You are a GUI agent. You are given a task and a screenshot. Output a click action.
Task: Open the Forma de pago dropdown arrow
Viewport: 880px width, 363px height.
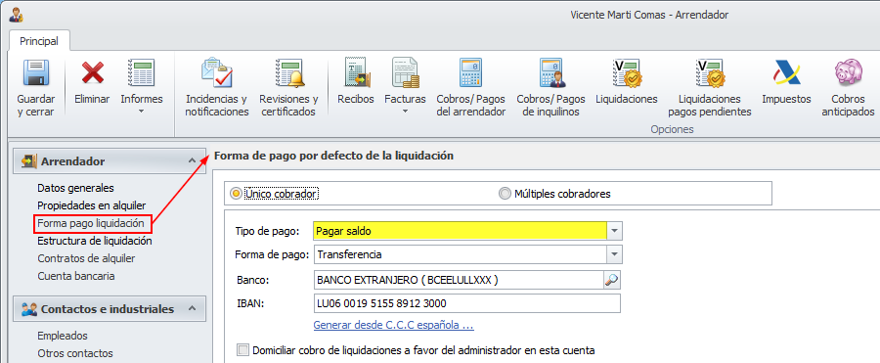(615, 254)
